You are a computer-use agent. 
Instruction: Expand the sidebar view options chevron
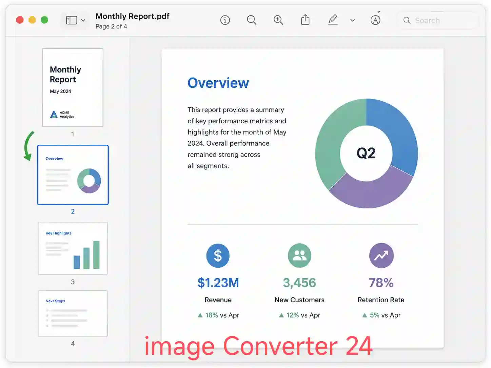pyautogui.click(x=83, y=20)
